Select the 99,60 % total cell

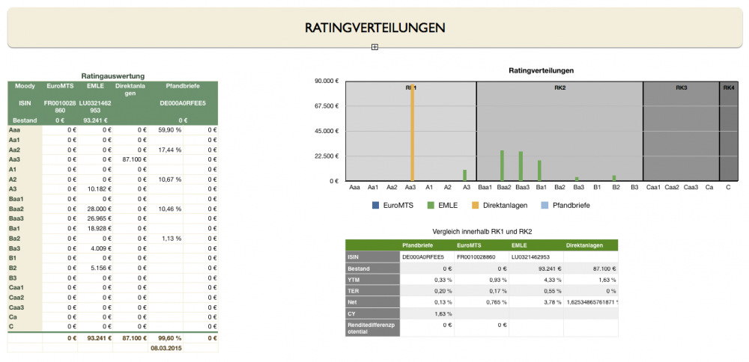(166, 337)
